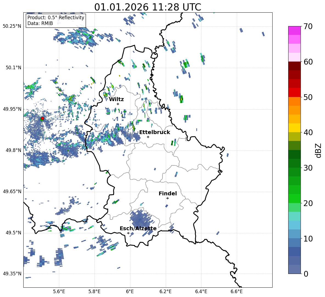Image resolution: width=325 pixels, height=297 pixels.
Task: Click the longitude label 6°E
Action: click(x=130, y=292)
